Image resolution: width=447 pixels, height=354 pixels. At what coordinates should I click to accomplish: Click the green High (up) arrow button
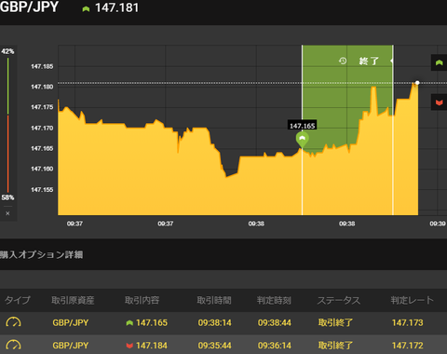[x=439, y=62]
